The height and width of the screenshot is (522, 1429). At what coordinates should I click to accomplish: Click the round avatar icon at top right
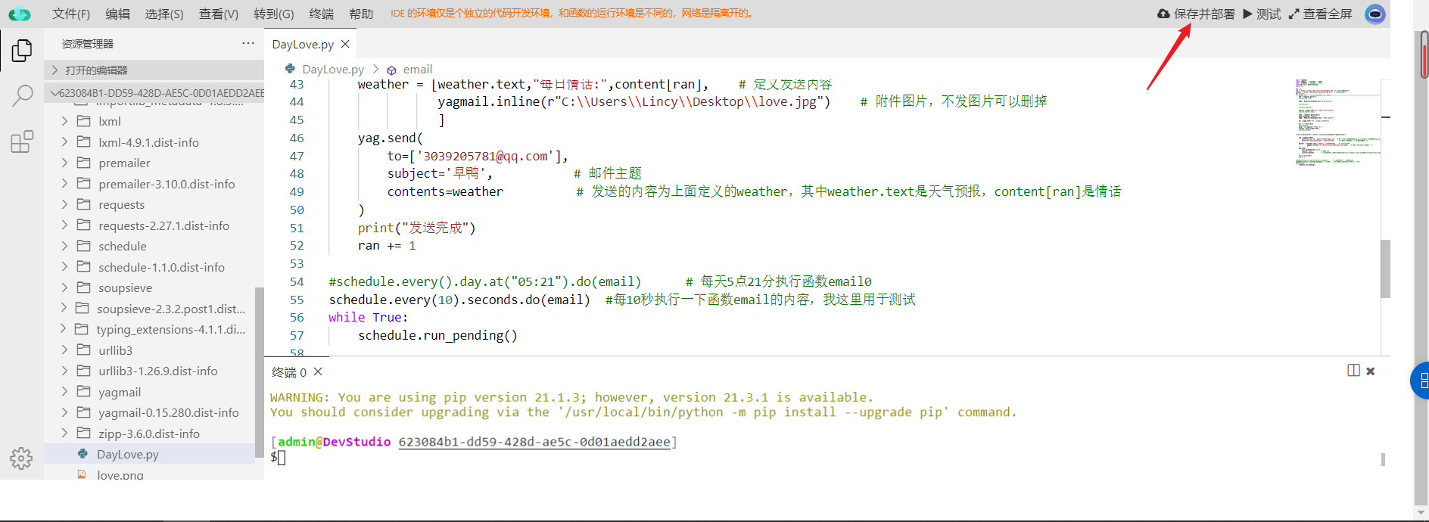(1375, 14)
